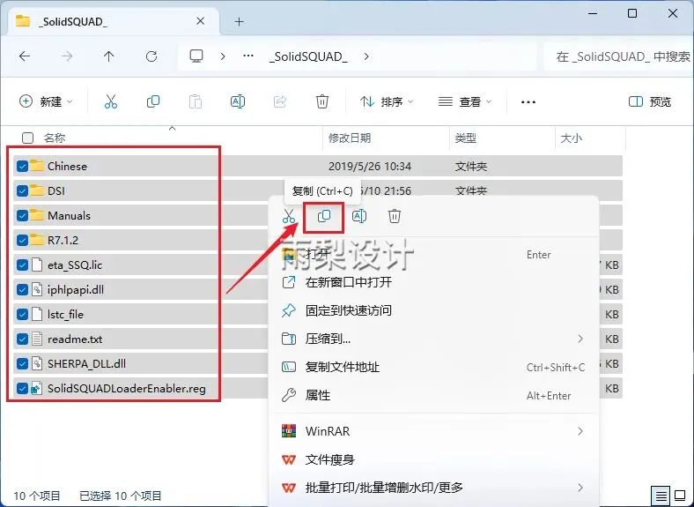Expand the 压缩到... submenu
The image size is (694, 507).
[580, 339]
